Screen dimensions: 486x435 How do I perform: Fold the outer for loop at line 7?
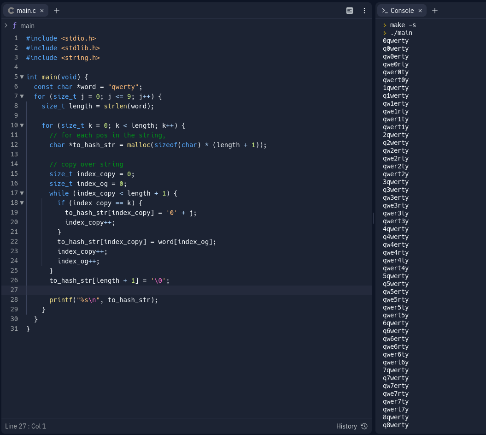tap(22, 96)
